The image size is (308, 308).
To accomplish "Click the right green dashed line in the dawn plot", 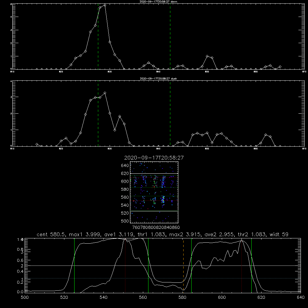I will click(170, 36).
